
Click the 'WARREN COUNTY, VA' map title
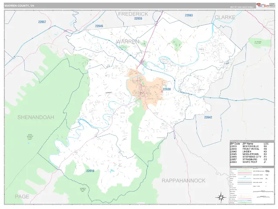(19, 6)
